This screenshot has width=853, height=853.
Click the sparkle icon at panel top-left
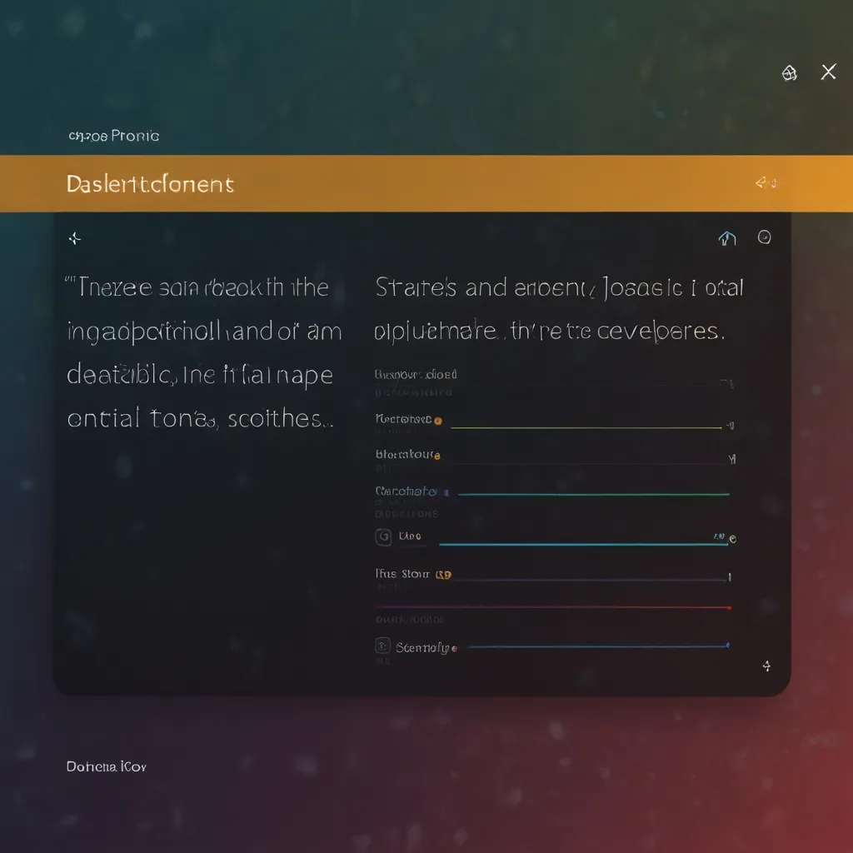point(74,239)
